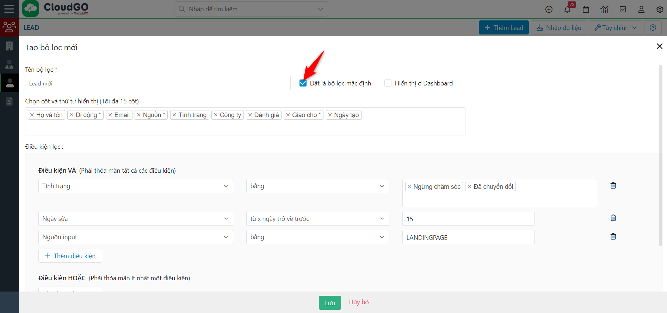The width and height of the screenshot is (667, 313).
Task: Close the Tạo bộ lọc mới dialog
Action: coord(660,46)
